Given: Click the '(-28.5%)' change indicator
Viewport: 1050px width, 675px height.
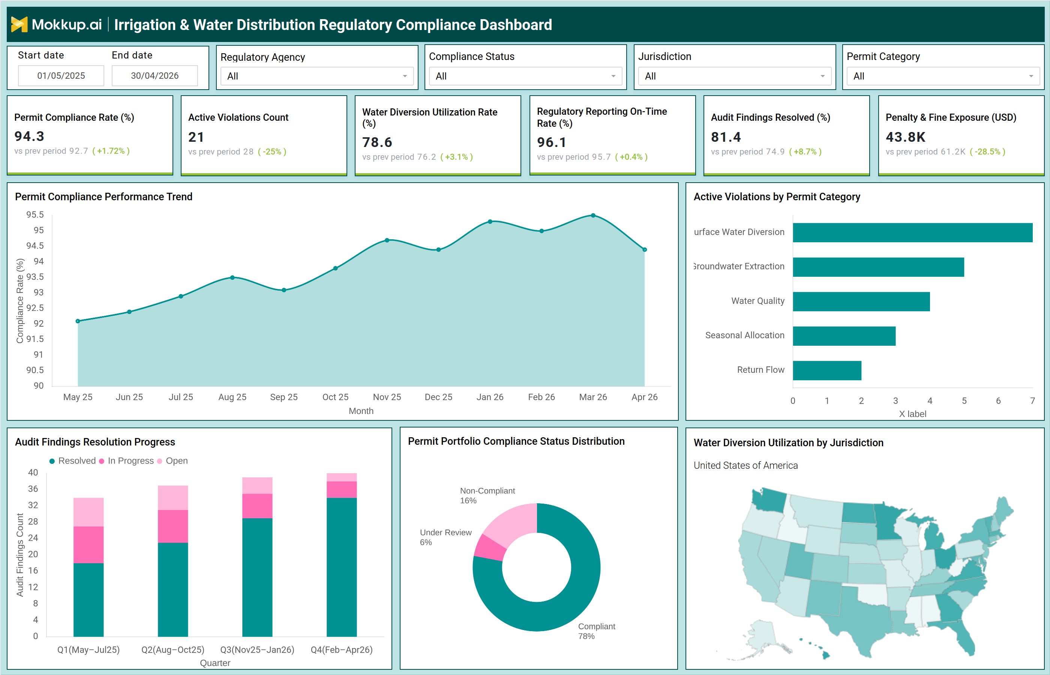Looking at the screenshot, I should 987,151.
